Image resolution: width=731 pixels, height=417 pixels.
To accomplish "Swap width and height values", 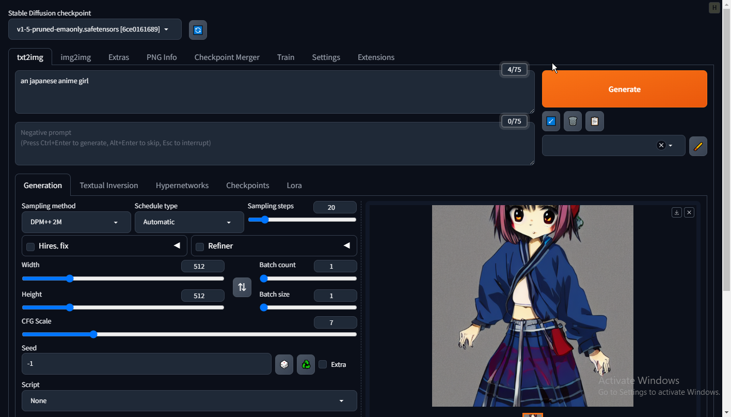I will (242, 287).
